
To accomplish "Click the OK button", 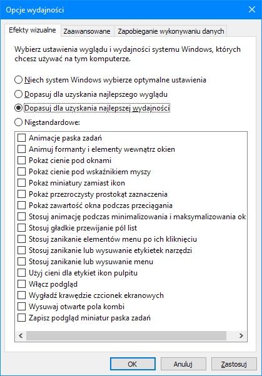I will coord(133,364).
